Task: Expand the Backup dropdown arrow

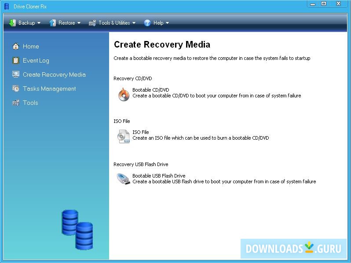Action: [x=39, y=23]
